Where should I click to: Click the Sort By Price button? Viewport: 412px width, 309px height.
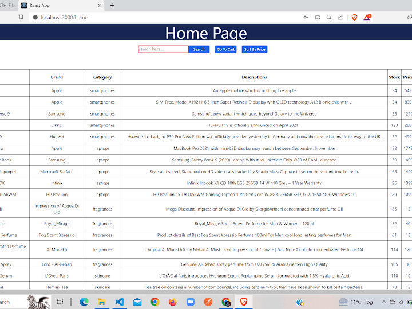point(255,49)
